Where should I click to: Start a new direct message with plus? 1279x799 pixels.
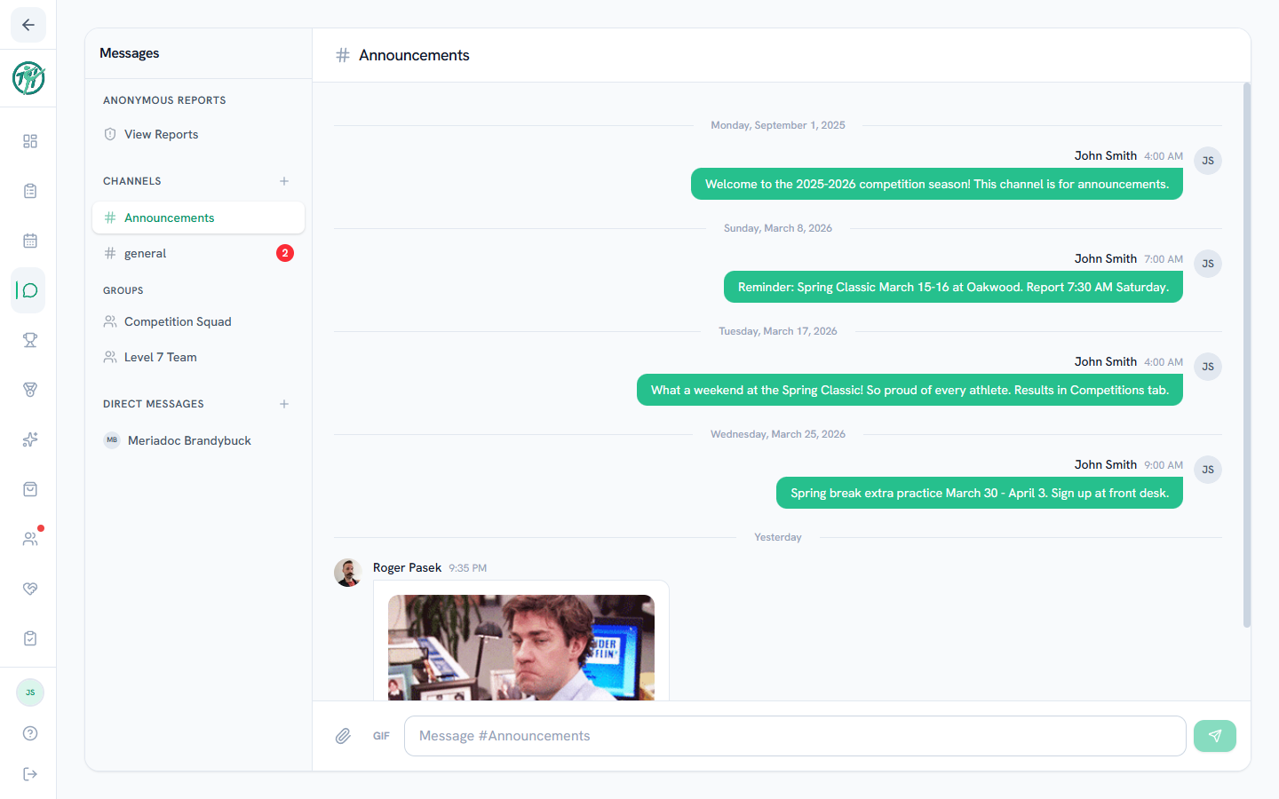pos(284,404)
